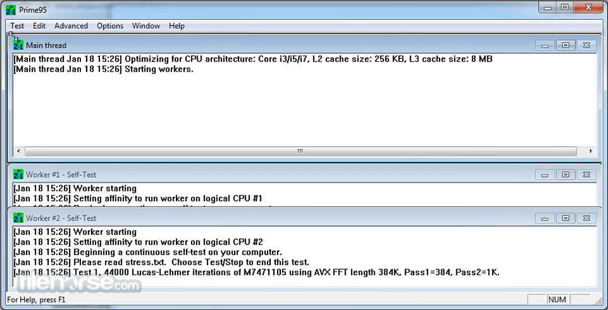Click the NUM status bar indicator
The height and width of the screenshot is (310, 608).
557,299
